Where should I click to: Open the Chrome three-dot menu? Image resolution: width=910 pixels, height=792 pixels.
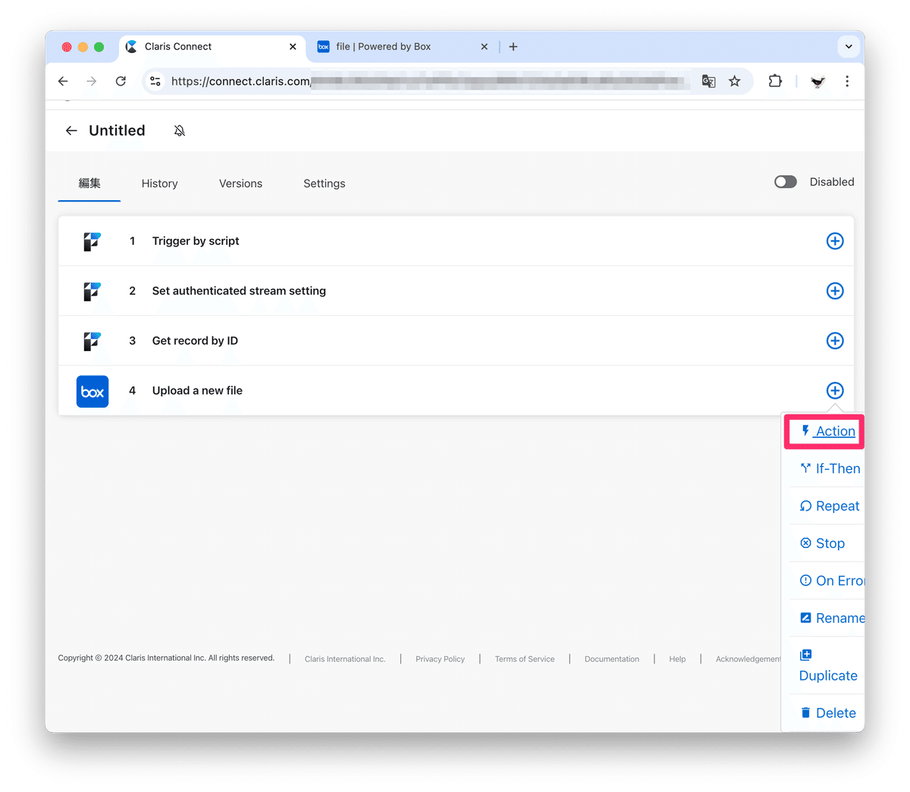[x=847, y=81]
